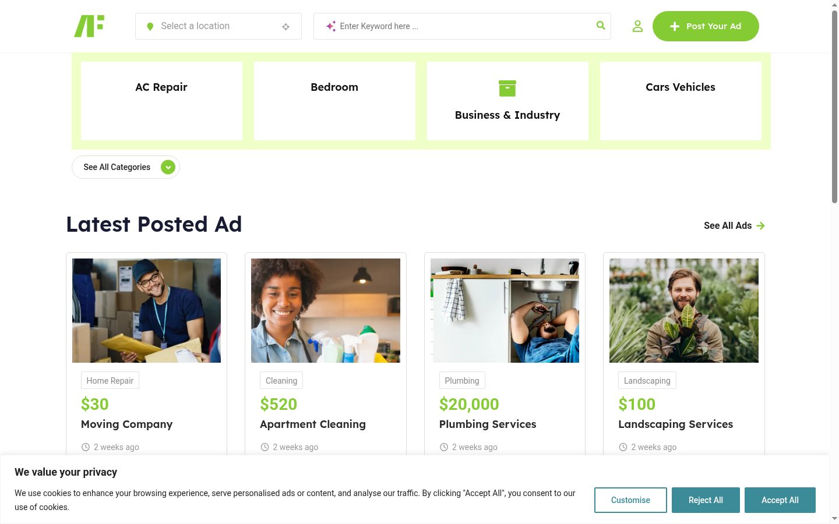
Task: Focus the Enter Keyword search field
Action: pos(462,26)
